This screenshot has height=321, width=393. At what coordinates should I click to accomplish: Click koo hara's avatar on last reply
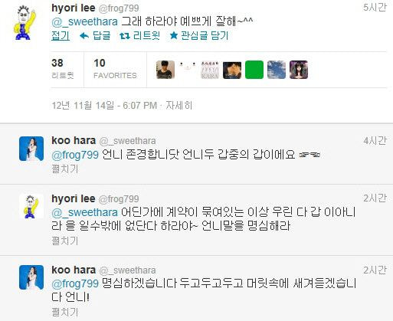[31, 277]
